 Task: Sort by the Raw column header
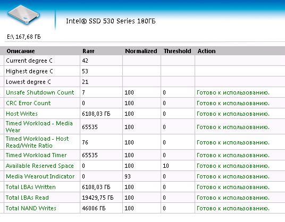click(x=88, y=51)
